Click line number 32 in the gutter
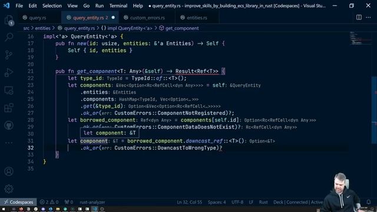377x212 pixels. (x=31, y=148)
